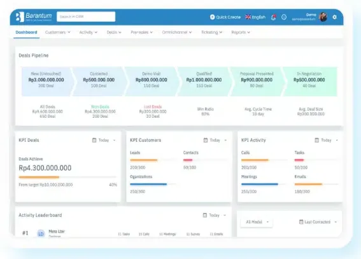
Task: Click the All Deals summary
Action: coord(47,111)
